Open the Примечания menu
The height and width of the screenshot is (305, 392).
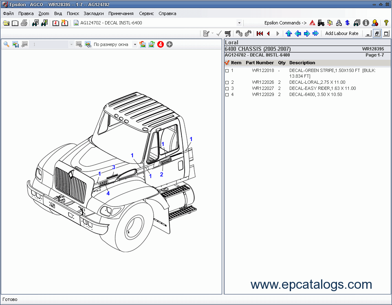(x=121, y=13)
